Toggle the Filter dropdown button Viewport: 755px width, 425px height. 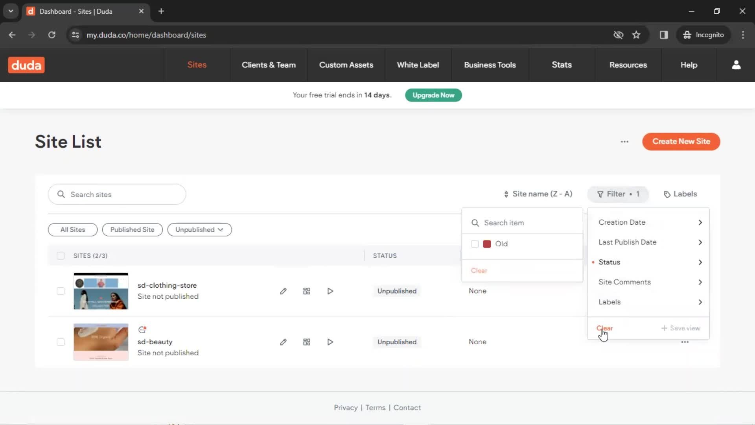pyautogui.click(x=618, y=194)
